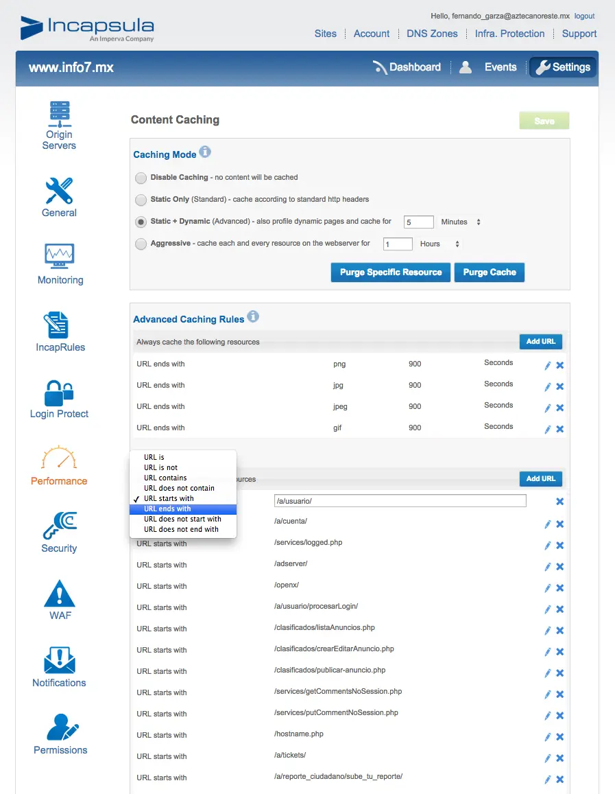Open the Origin Servers sidebar icon
The image size is (615, 794).
click(60, 114)
